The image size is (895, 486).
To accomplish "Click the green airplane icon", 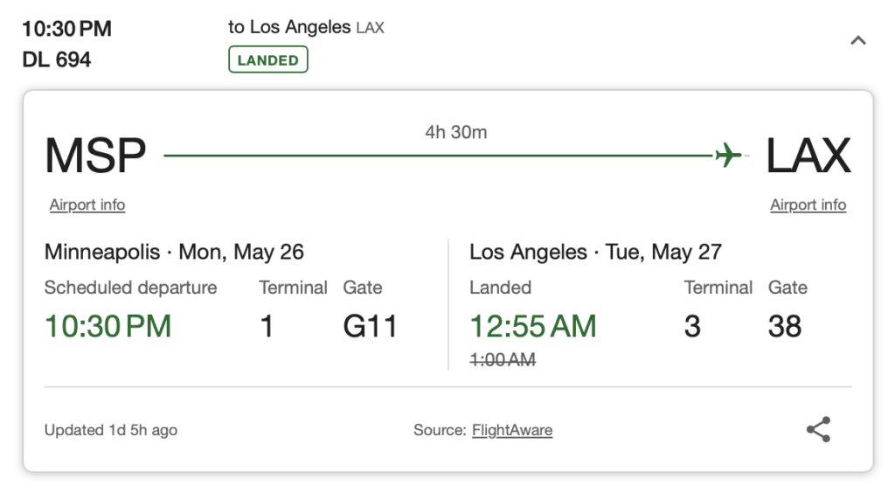I will tap(727, 156).
